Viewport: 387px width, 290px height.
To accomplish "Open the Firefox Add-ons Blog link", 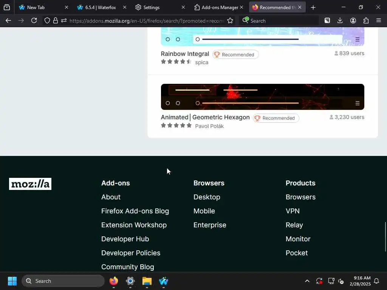I will point(135,211).
